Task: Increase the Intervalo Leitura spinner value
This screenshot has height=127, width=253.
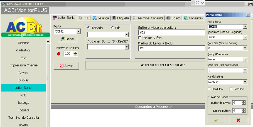Action: pos(75,52)
